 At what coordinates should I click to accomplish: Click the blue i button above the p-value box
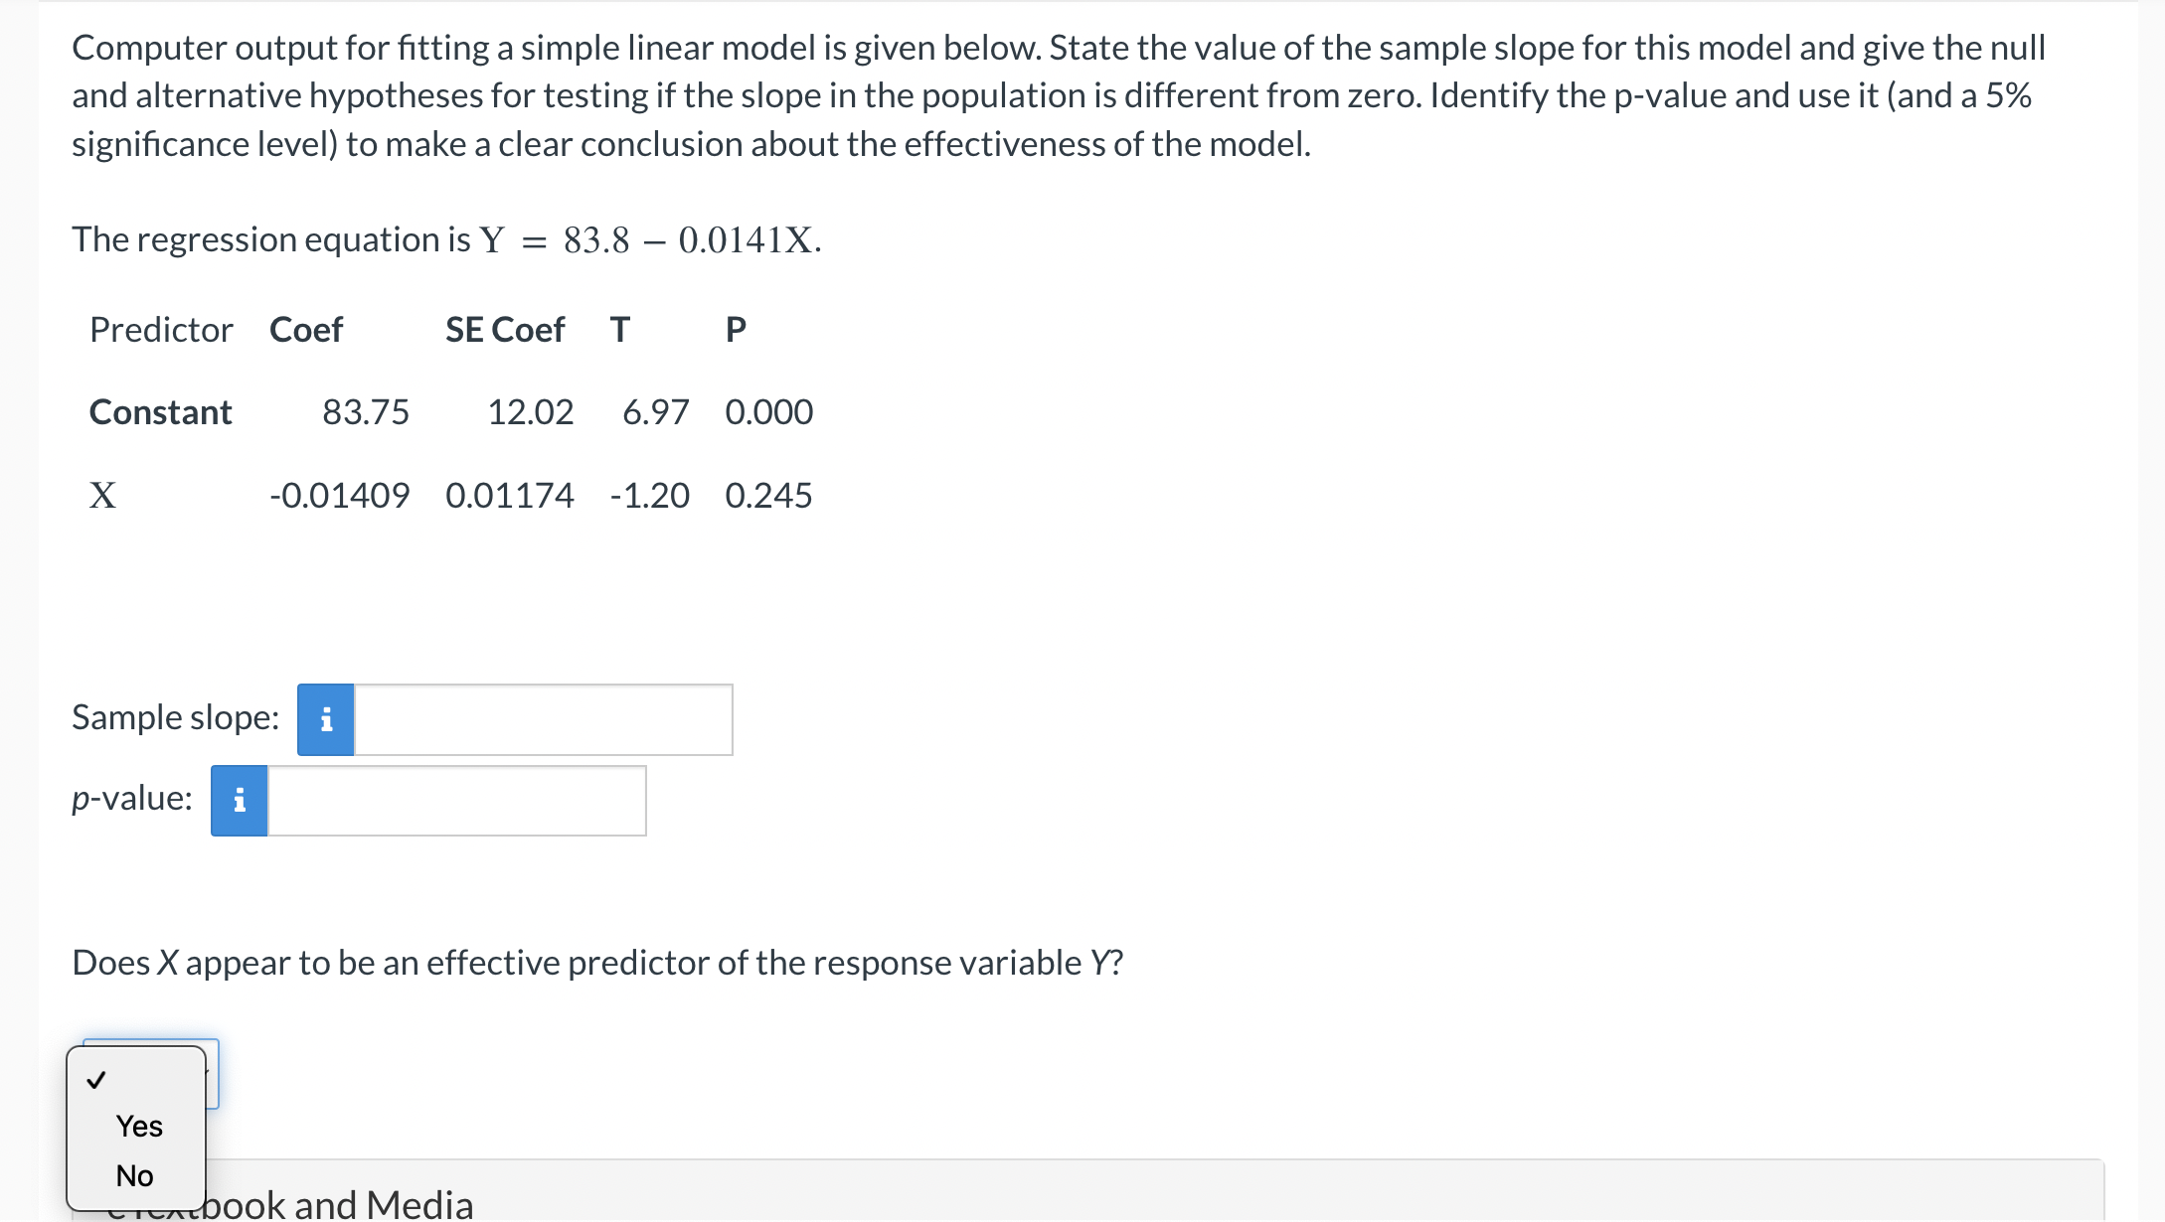point(238,800)
